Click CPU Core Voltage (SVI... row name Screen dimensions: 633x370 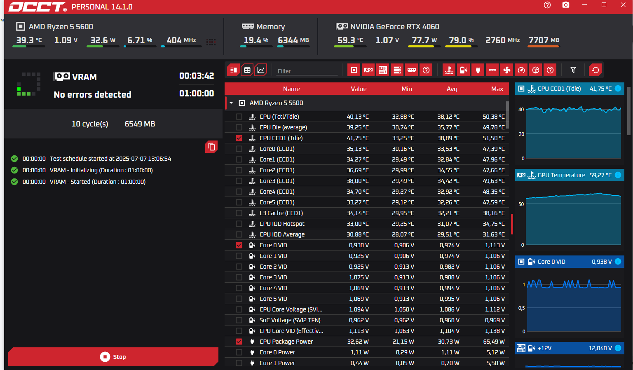[x=291, y=309]
